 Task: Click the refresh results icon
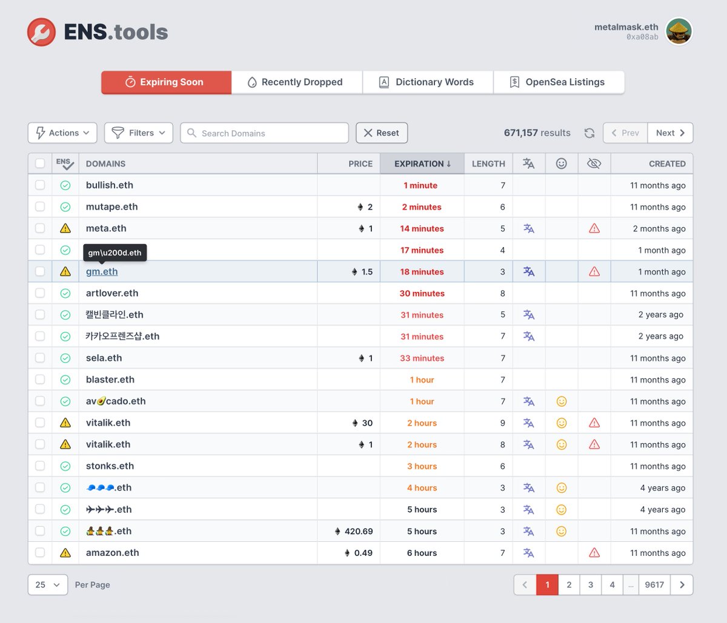click(x=589, y=133)
